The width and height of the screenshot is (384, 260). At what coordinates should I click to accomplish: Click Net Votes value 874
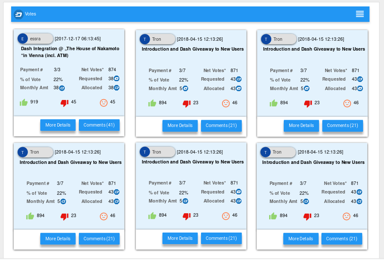click(112, 70)
